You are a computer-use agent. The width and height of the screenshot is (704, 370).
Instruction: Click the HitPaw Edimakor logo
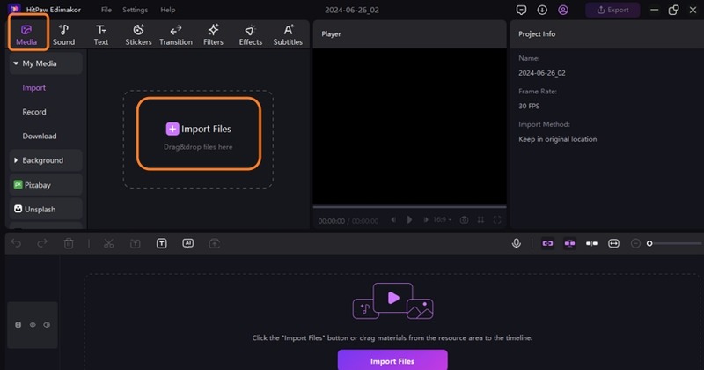14,9
